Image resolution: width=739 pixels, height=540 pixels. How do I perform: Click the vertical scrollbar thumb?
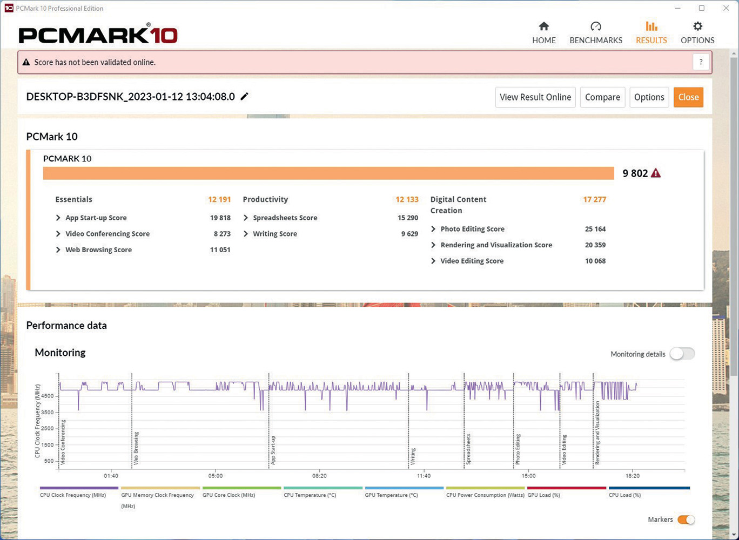point(734,216)
